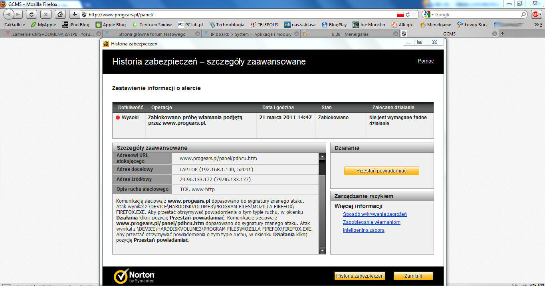The image size is (545, 286).
Task: Click the Adblock Plus icon
Action: click(x=536, y=14)
